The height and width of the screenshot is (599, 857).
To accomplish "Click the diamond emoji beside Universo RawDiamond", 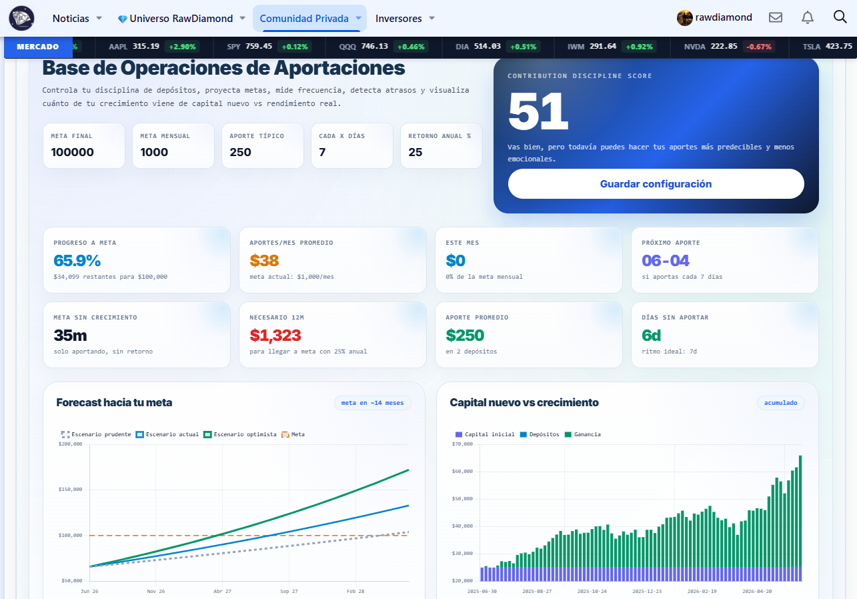I will [x=122, y=19].
